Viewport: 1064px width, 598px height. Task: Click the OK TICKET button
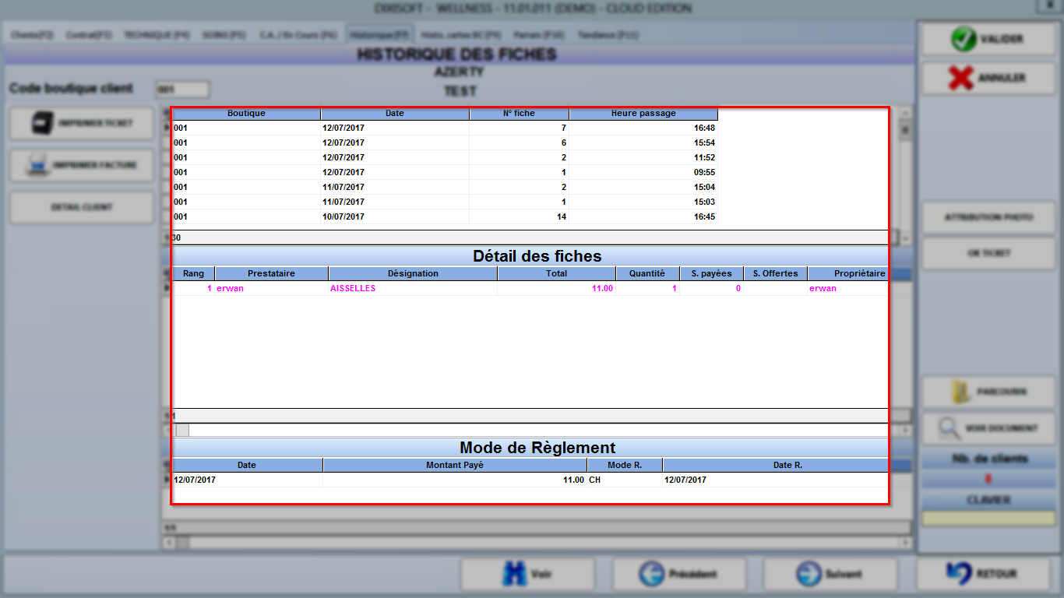coord(990,254)
